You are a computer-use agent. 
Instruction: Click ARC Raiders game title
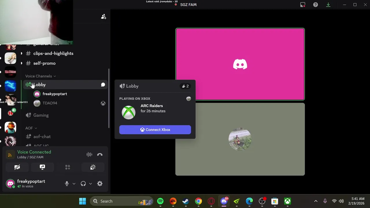tap(152, 106)
